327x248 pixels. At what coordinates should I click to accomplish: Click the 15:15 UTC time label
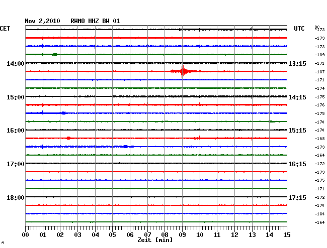tap(297, 131)
